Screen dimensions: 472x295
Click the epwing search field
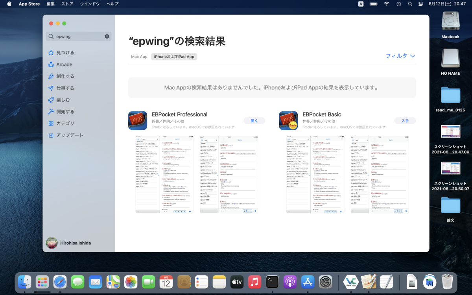click(78, 36)
